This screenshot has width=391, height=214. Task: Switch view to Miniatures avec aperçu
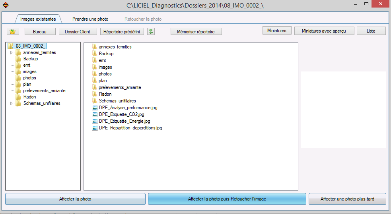324,31
